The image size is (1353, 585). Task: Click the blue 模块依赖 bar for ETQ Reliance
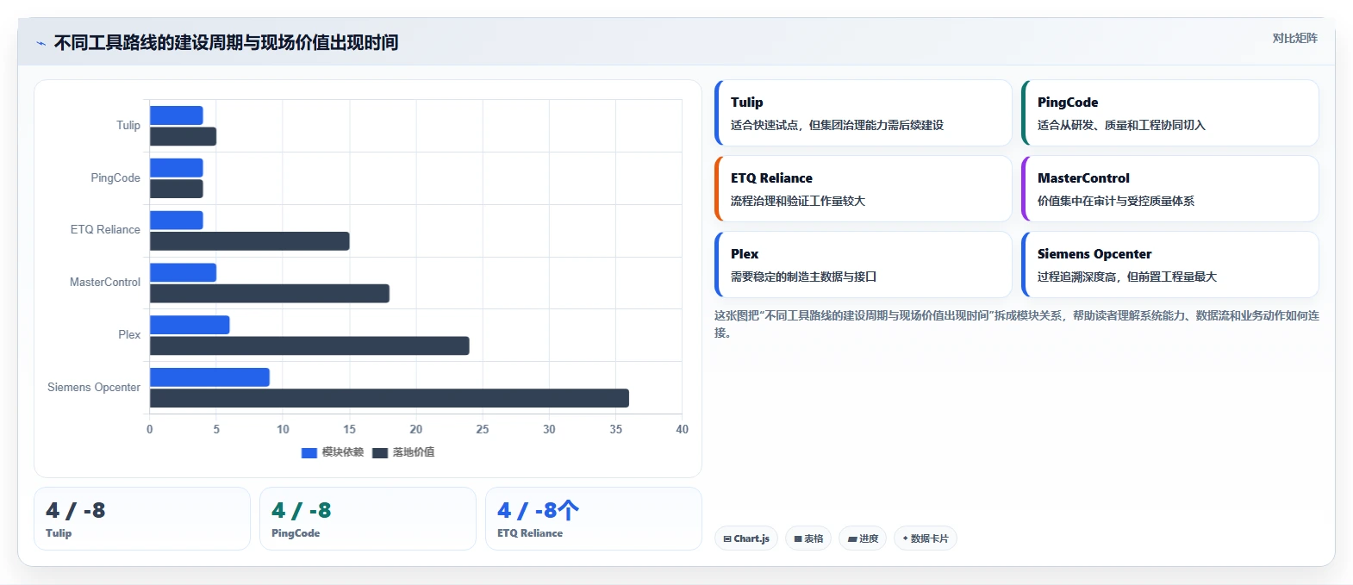click(x=177, y=221)
